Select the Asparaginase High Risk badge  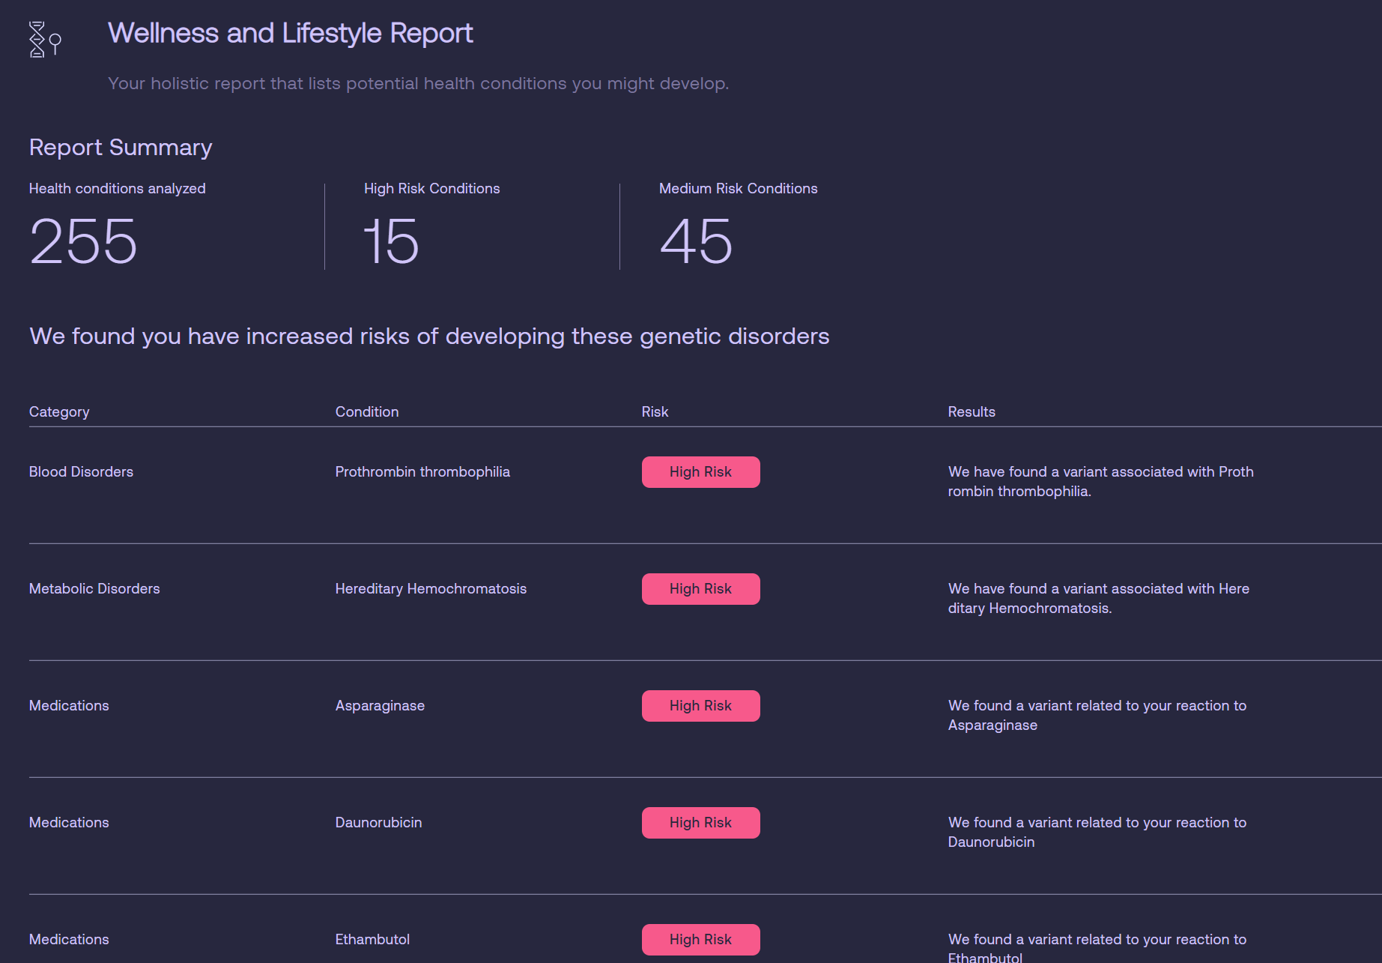point(700,706)
